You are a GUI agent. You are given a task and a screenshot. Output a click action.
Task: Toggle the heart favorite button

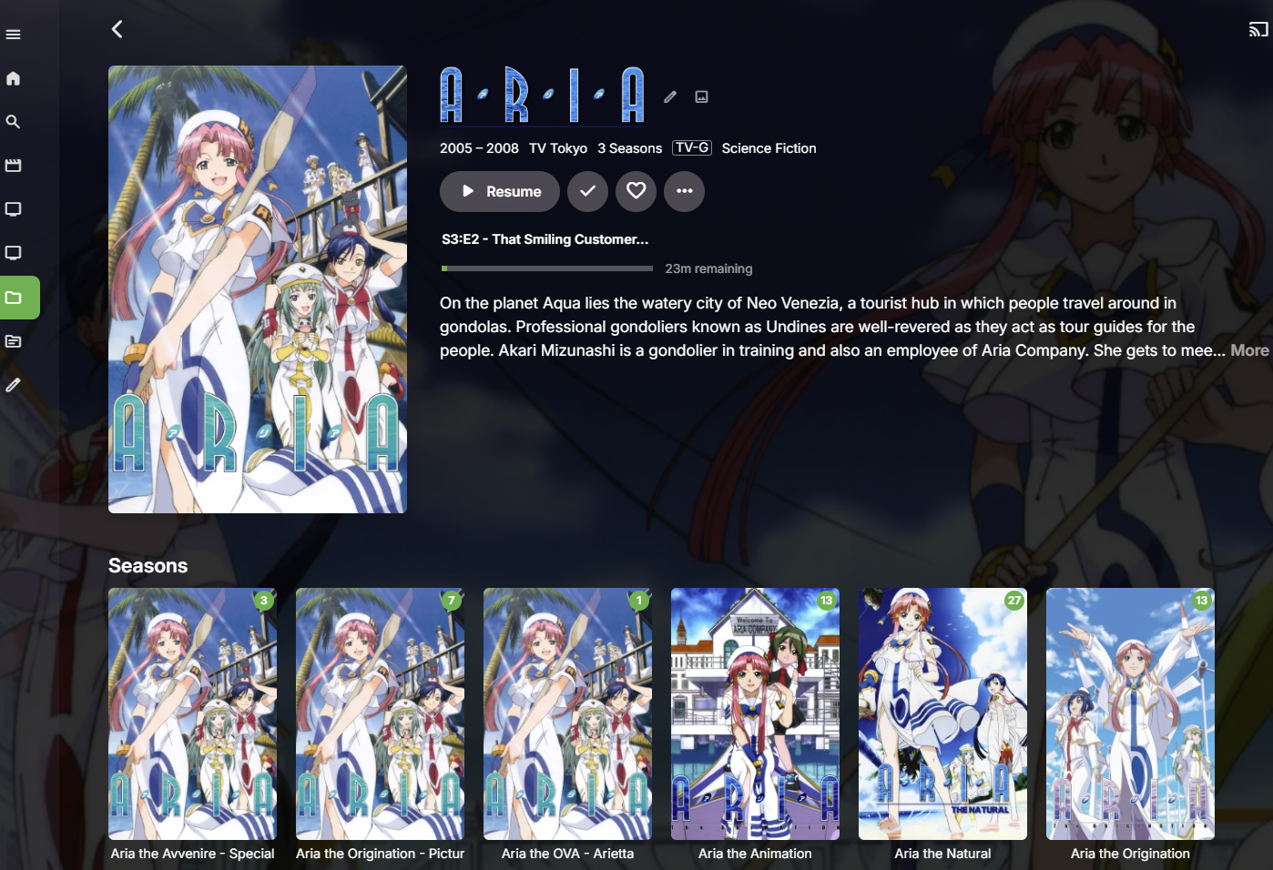click(636, 191)
